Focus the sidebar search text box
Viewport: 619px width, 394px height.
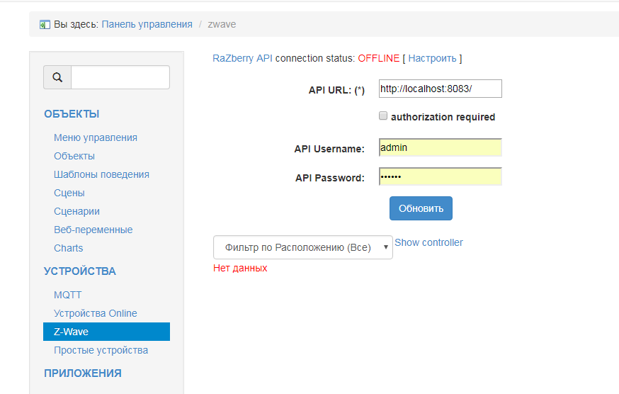(120, 77)
